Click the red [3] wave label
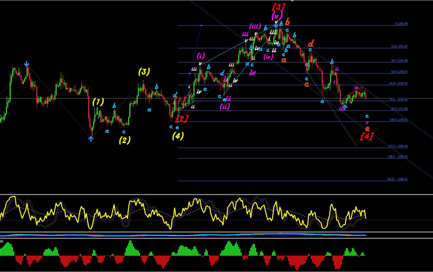Image resolution: width=433 pixels, height=272 pixels. pos(278,7)
